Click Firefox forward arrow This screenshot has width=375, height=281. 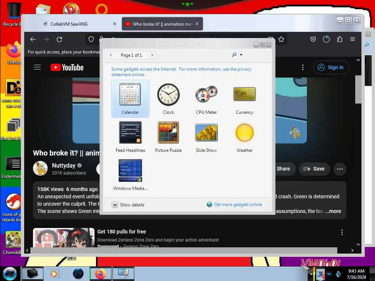(x=46, y=40)
